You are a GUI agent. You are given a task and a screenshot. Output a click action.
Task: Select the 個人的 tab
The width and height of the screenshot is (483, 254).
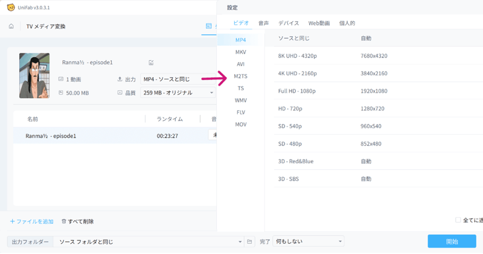click(347, 23)
